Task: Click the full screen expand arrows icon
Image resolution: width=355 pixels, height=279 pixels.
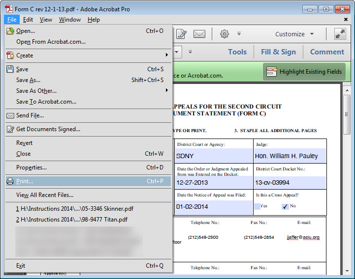Action: [x=340, y=34]
